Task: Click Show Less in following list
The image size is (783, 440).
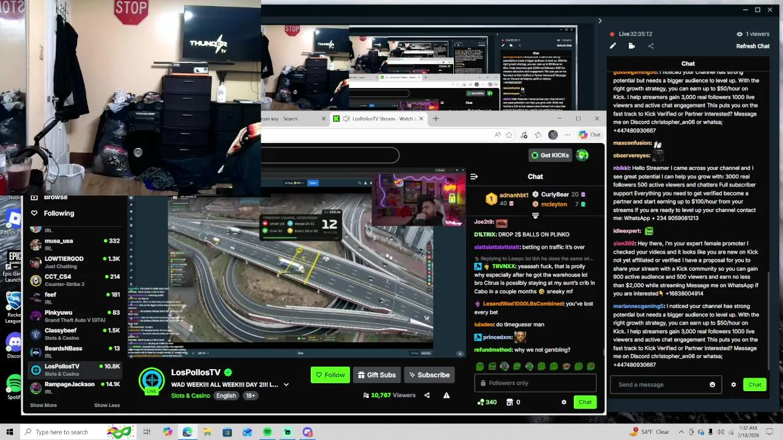Action: click(107, 405)
